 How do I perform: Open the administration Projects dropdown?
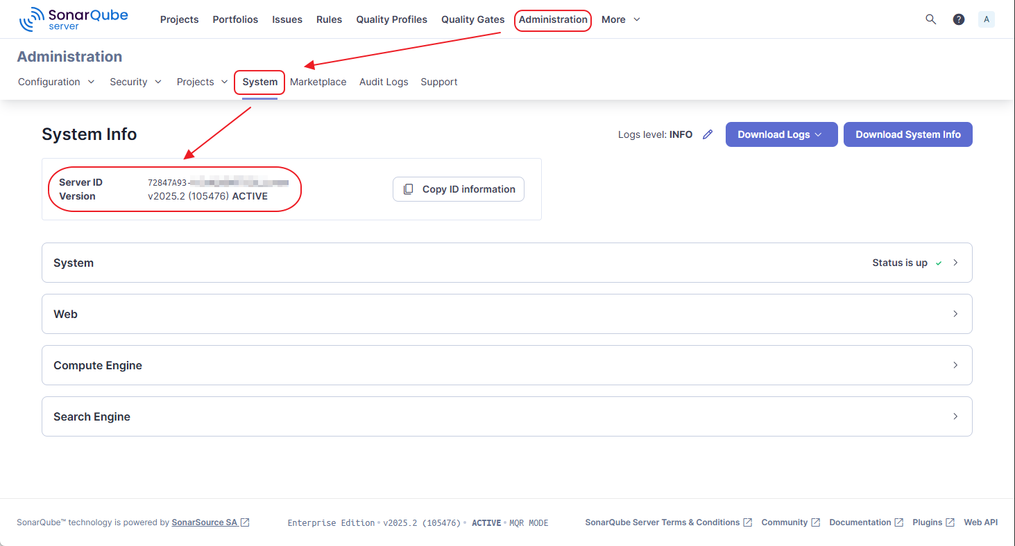pyautogui.click(x=202, y=82)
